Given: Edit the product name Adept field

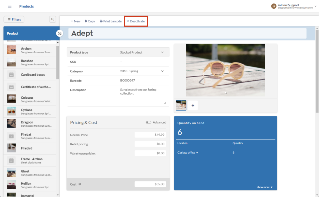Looking at the screenshot, I should [187, 33].
